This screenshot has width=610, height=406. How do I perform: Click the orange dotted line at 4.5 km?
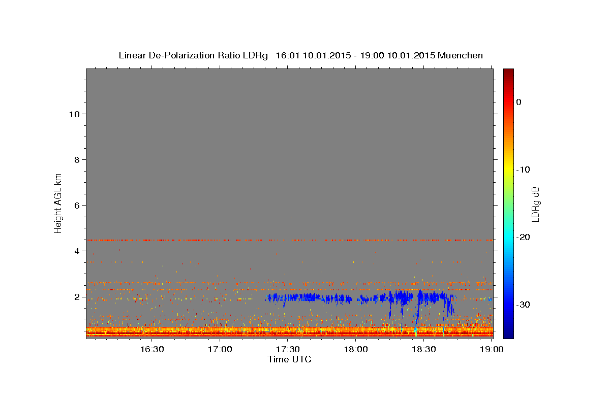pos(289,240)
